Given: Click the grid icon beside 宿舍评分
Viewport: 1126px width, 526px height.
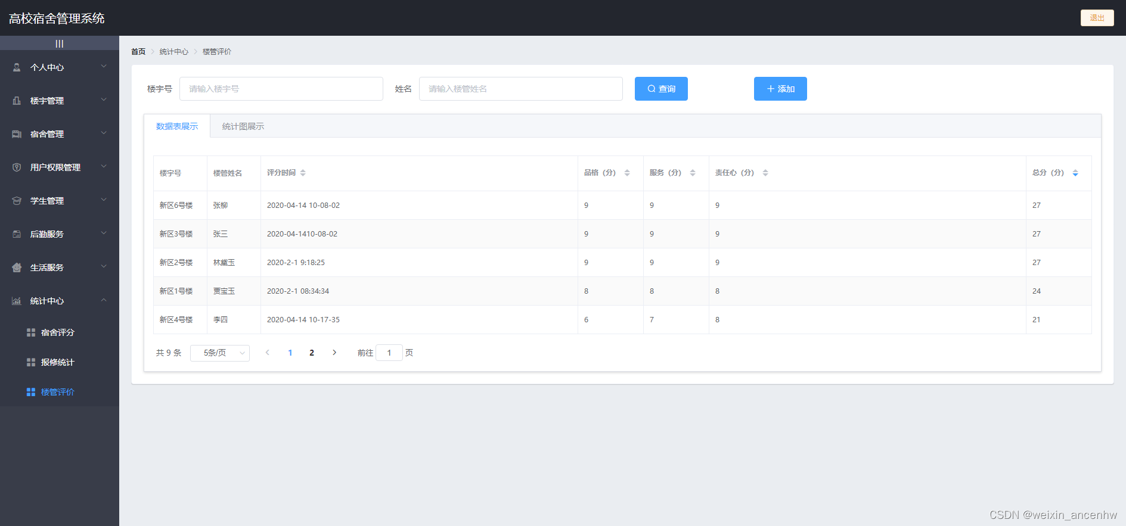Looking at the screenshot, I should click(x=31, y=332).
